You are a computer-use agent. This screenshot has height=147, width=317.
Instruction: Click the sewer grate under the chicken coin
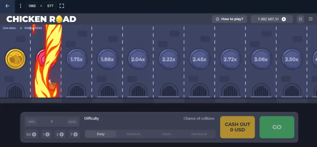click(15, 91)
